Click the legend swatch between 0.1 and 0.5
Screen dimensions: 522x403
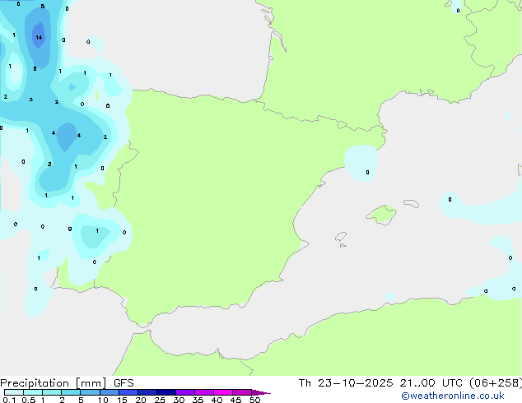[14, 392]
